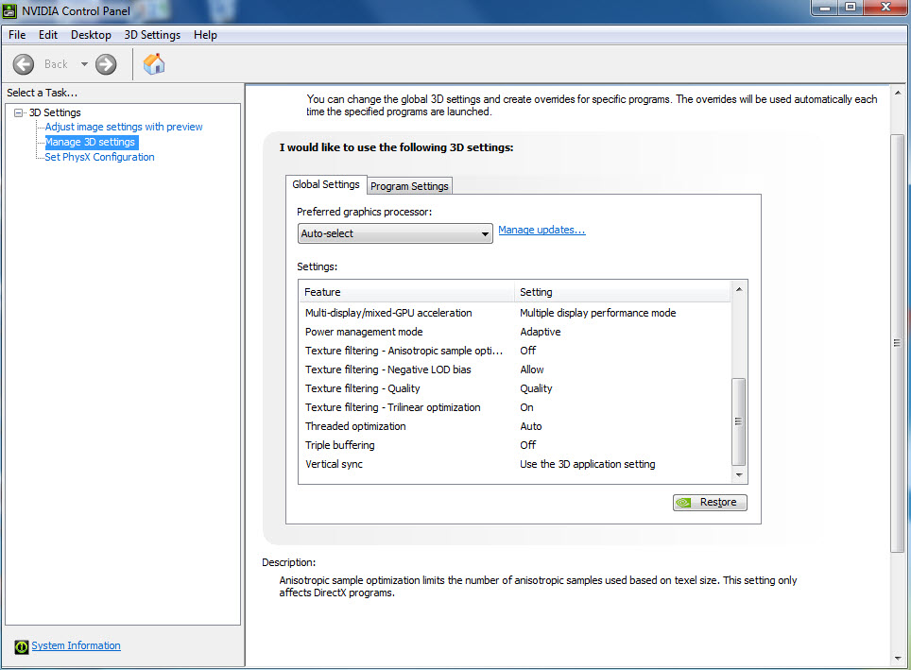Open the Help menu
The height and width of the screenshot is (670, 911).
205,35
